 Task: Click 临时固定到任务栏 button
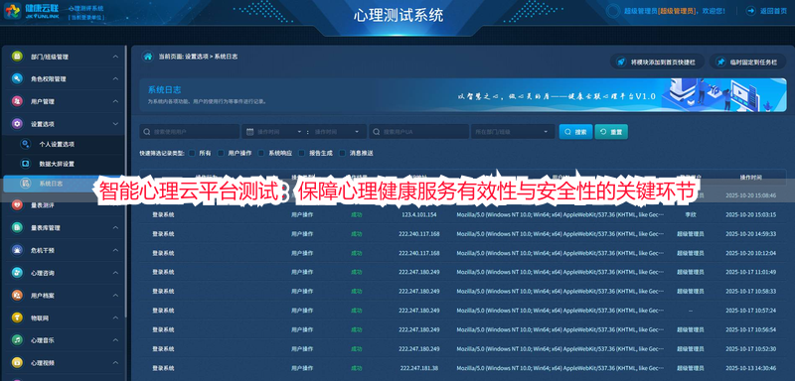tap(748, 62)
